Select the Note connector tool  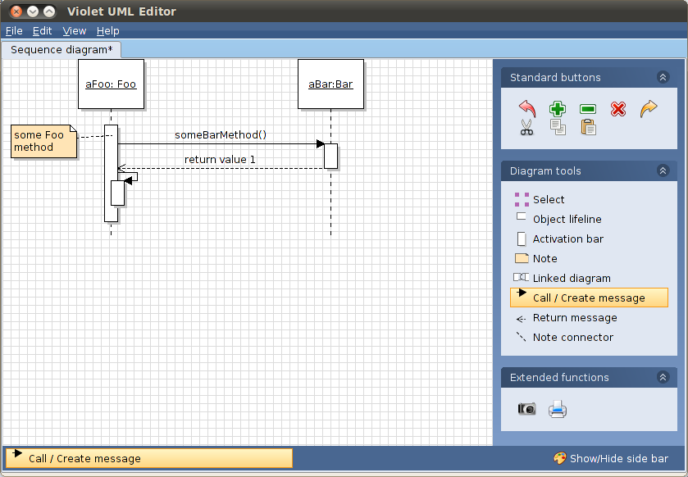point(572,337)
